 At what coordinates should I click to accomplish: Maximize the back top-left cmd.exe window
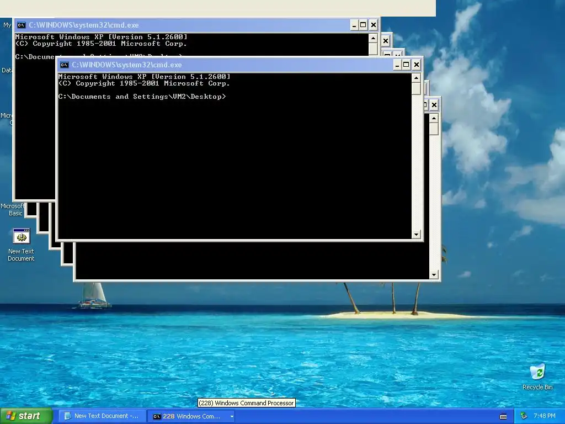[363, 25]
